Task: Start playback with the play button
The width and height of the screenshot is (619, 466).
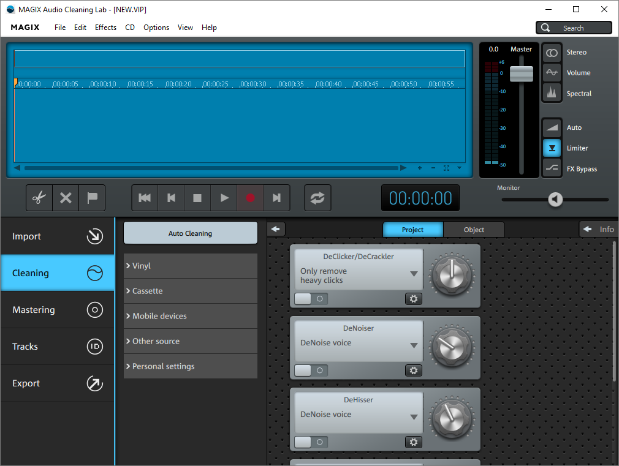Action: (224, 198)
